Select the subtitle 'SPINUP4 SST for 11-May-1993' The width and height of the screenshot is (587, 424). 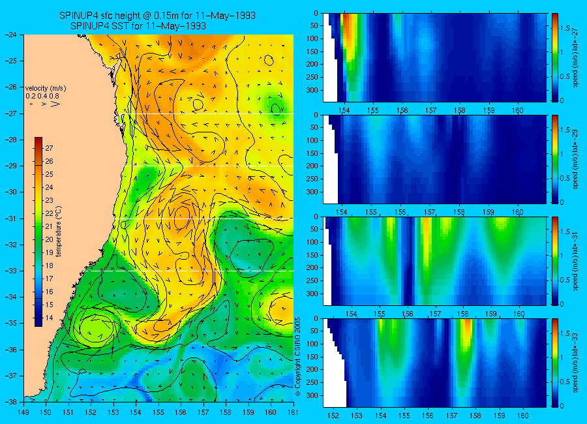pos(138,26)
